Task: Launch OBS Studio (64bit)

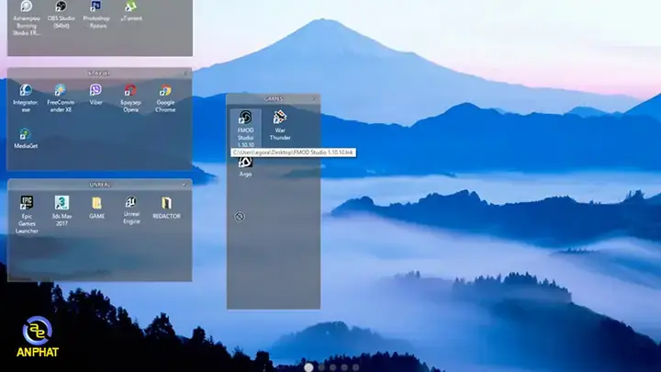Action: point(61,7)
